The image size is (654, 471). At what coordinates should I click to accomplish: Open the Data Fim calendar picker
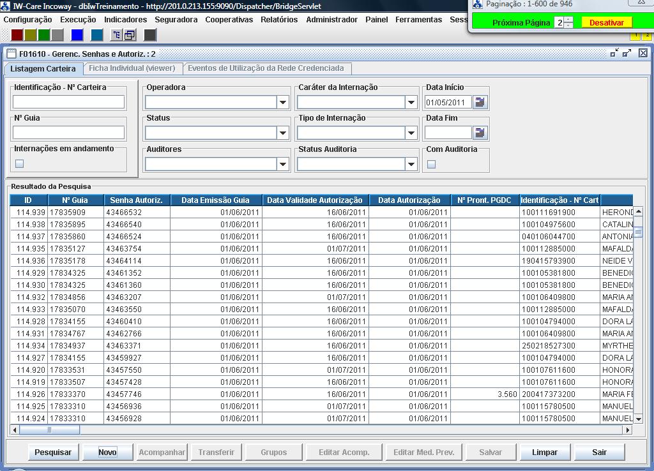point(480,133)
